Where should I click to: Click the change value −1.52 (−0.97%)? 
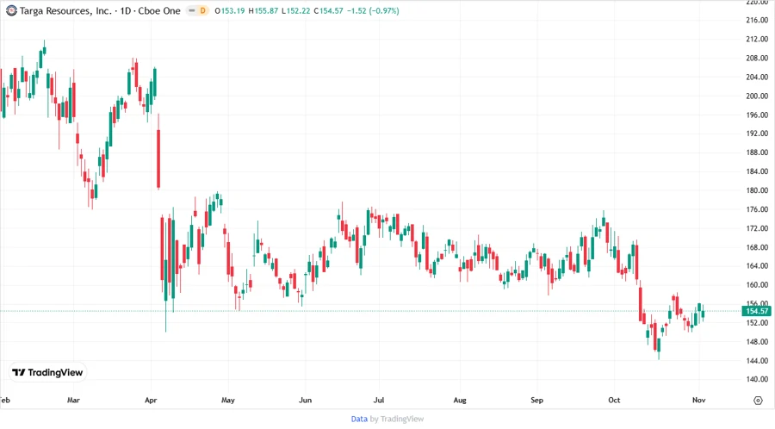[x=373, y=11]
